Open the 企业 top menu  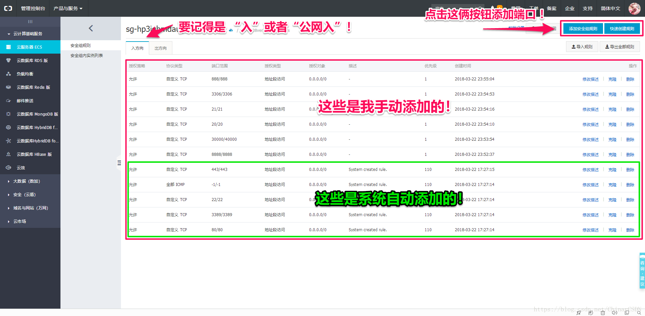point(570,8)
